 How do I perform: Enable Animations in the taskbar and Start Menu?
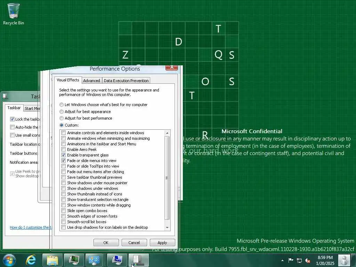click(x=64, y=144)
